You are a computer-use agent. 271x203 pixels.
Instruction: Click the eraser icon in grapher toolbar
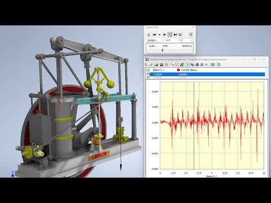pyautogui.click(x=151, y=65)
